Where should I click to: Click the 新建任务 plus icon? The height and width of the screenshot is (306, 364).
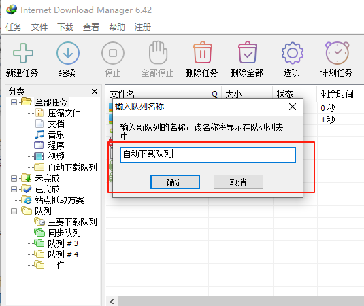[22, 53]
